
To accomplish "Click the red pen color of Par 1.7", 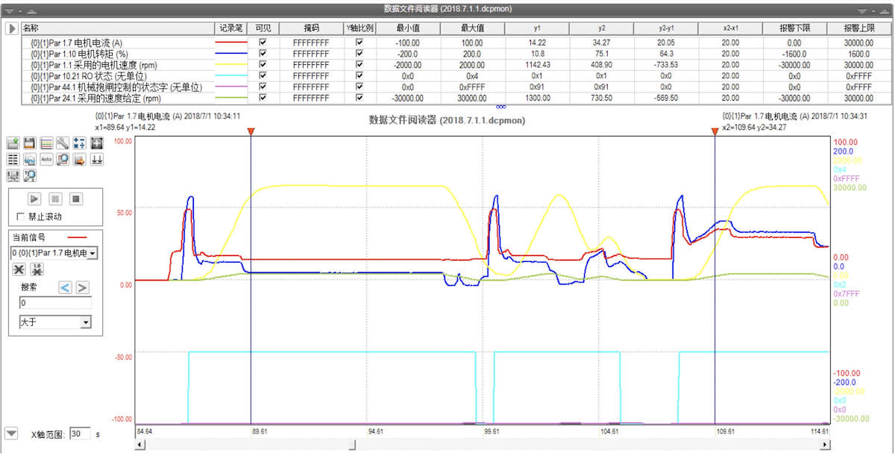I will tap(230, 43).
